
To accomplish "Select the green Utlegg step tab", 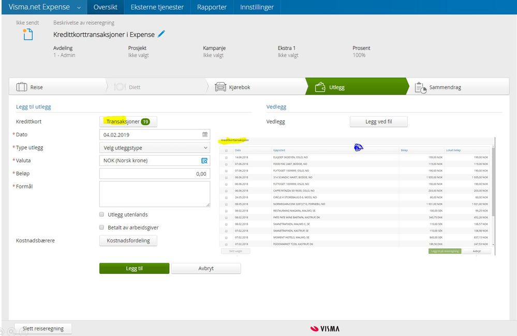I will [x=357, y=87].
